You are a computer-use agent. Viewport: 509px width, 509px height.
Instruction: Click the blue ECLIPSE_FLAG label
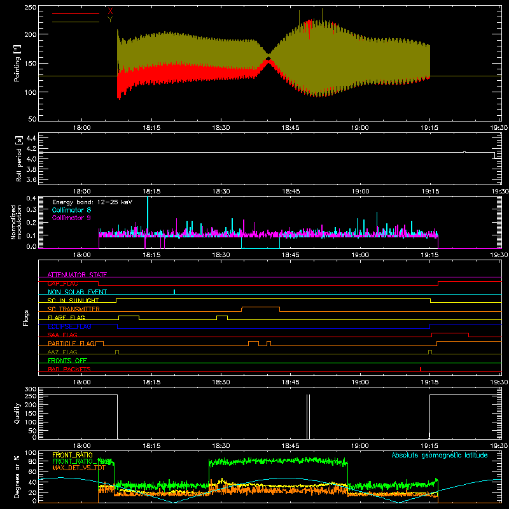(69, 326)
